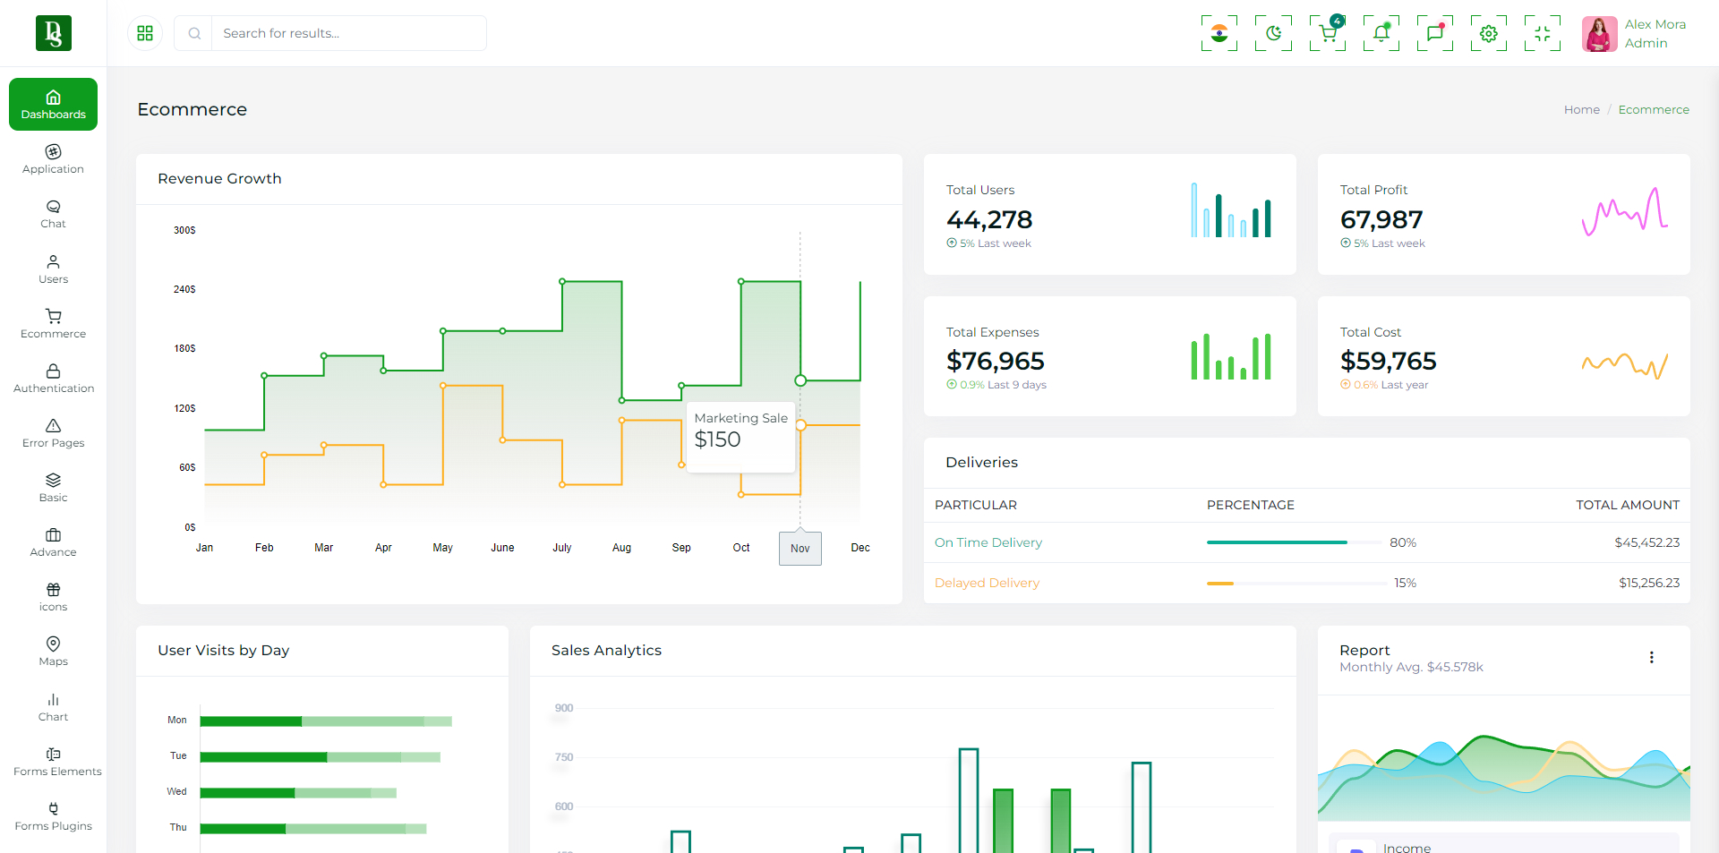Go to Home via the breadcrumb
The image size is (1719, 853).
coord(1581,109)
